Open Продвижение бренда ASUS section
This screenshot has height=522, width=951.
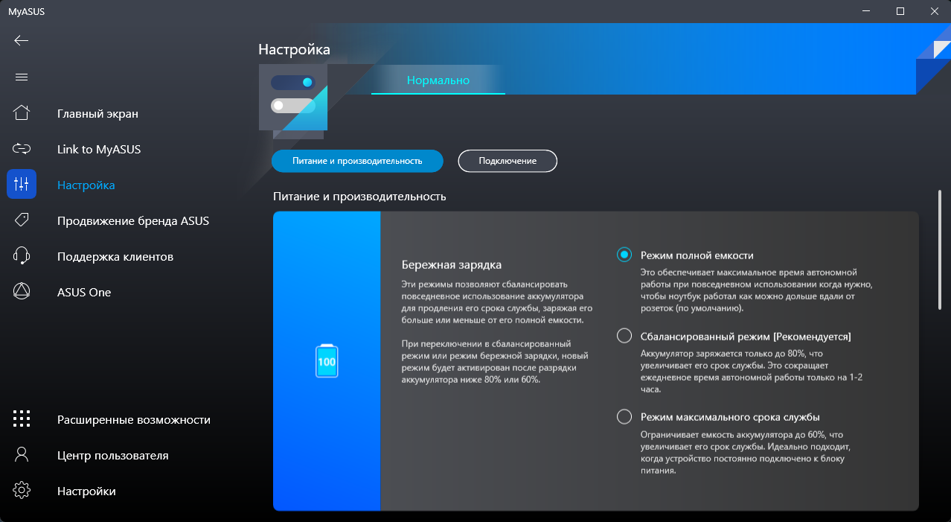pyautogui.click(x=133, y=221)
